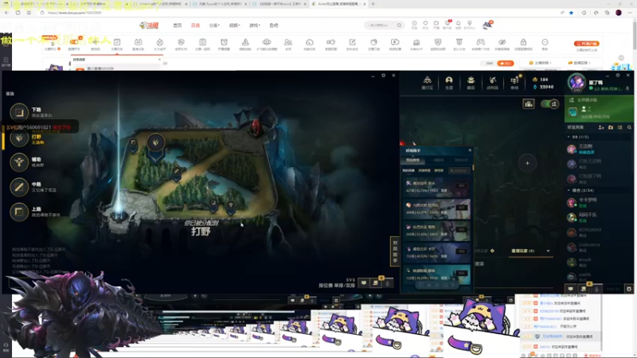The image size is (637, 358).
Task: Click the gamepad icon in Douyu streamer toolbar
Action: coord(481,44)
